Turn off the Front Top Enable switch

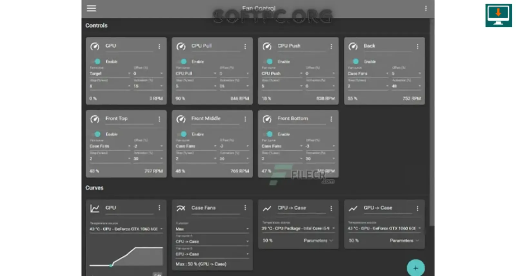(x=96, y=134)
